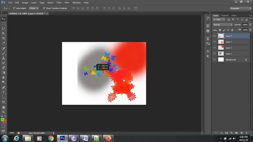Hide the Background layer eye

214,60
